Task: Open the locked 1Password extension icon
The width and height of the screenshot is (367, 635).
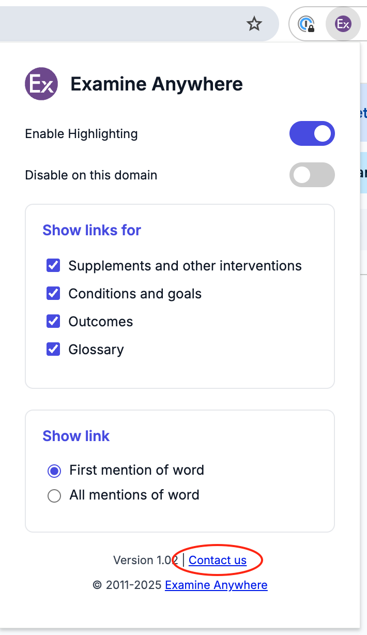Action: click(307, 24)
